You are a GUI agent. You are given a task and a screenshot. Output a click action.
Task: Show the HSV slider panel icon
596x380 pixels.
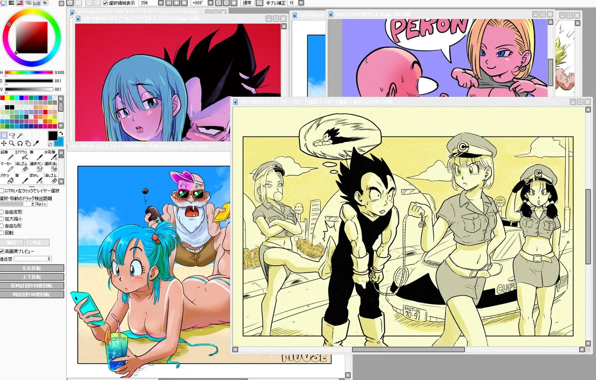20,3
